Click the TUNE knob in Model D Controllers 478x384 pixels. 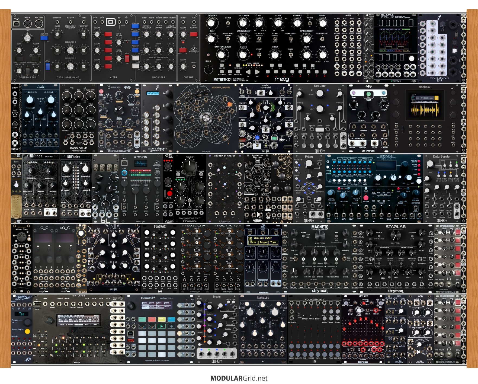(x=27, y=38)
